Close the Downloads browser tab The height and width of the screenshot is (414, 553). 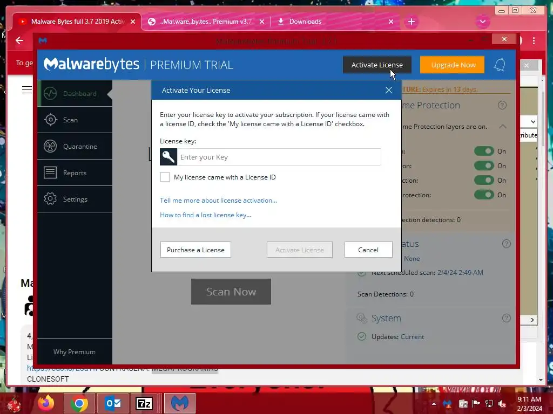pyautogui.click(x=391, y=22)
